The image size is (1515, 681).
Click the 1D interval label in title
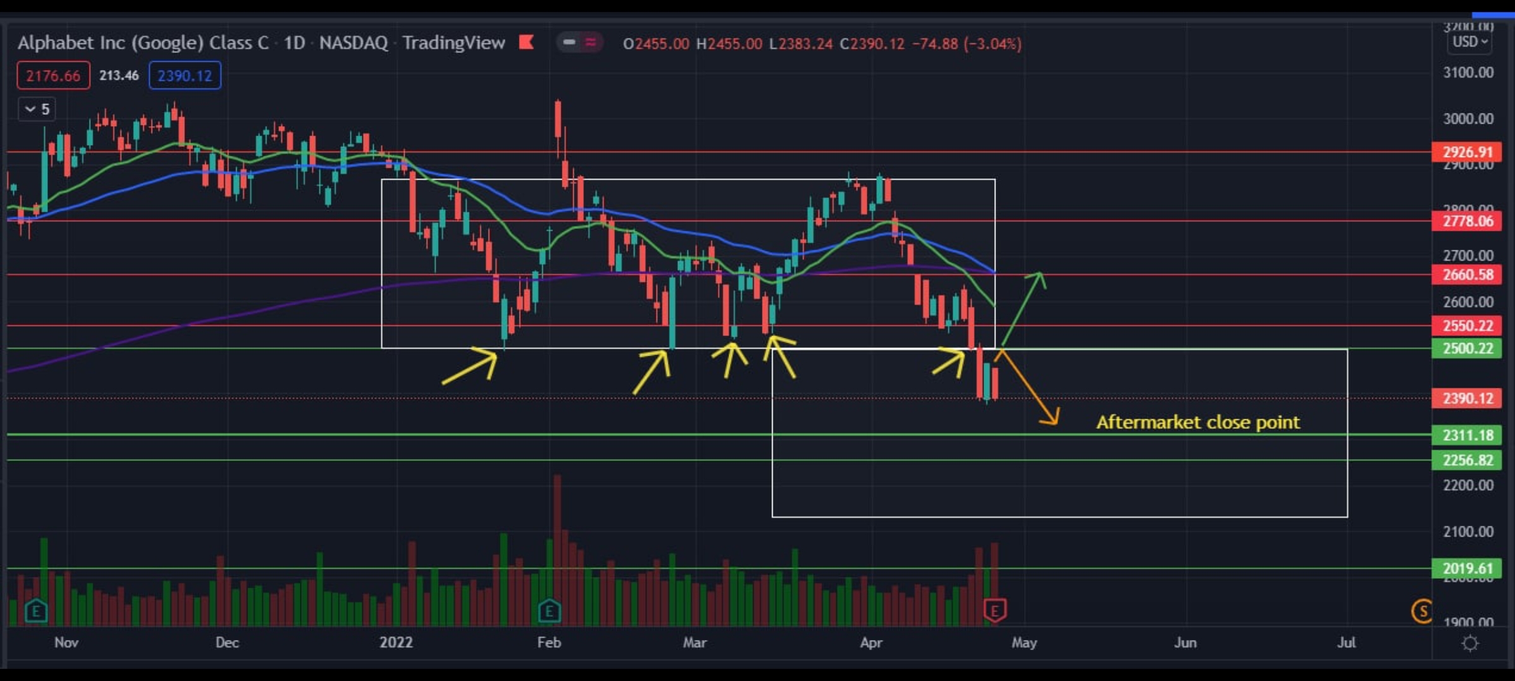tap(294, 43)
